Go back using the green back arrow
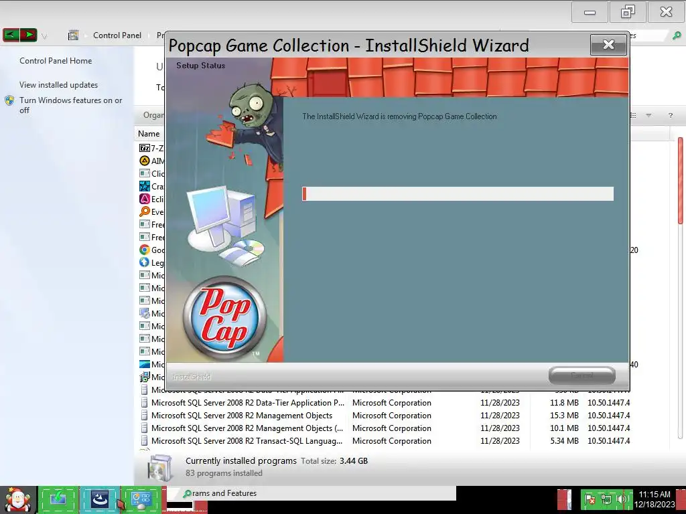The width and height of the screenshot is (686, 514). 11,35
